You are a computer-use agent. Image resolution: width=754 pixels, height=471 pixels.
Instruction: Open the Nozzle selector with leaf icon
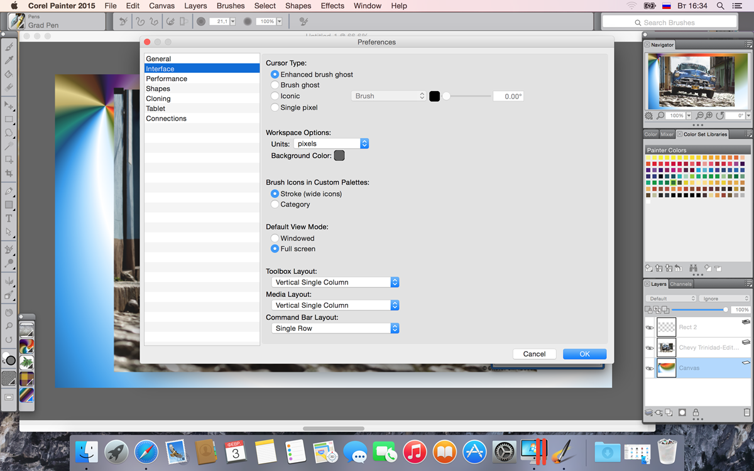(x=26, y=362)
